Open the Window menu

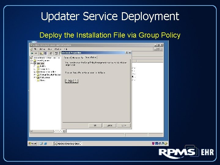click(58, 49)
